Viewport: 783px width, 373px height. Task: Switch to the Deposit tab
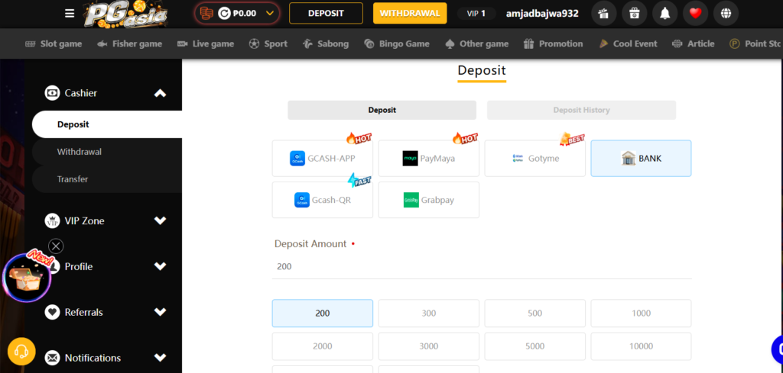tap(382, 110)
